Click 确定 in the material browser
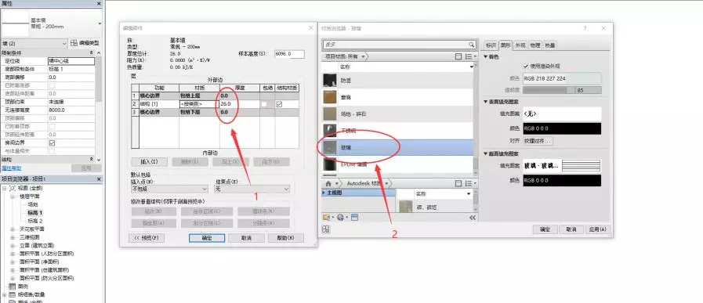Viewport: 703px width, 303px height. (545, 229)
